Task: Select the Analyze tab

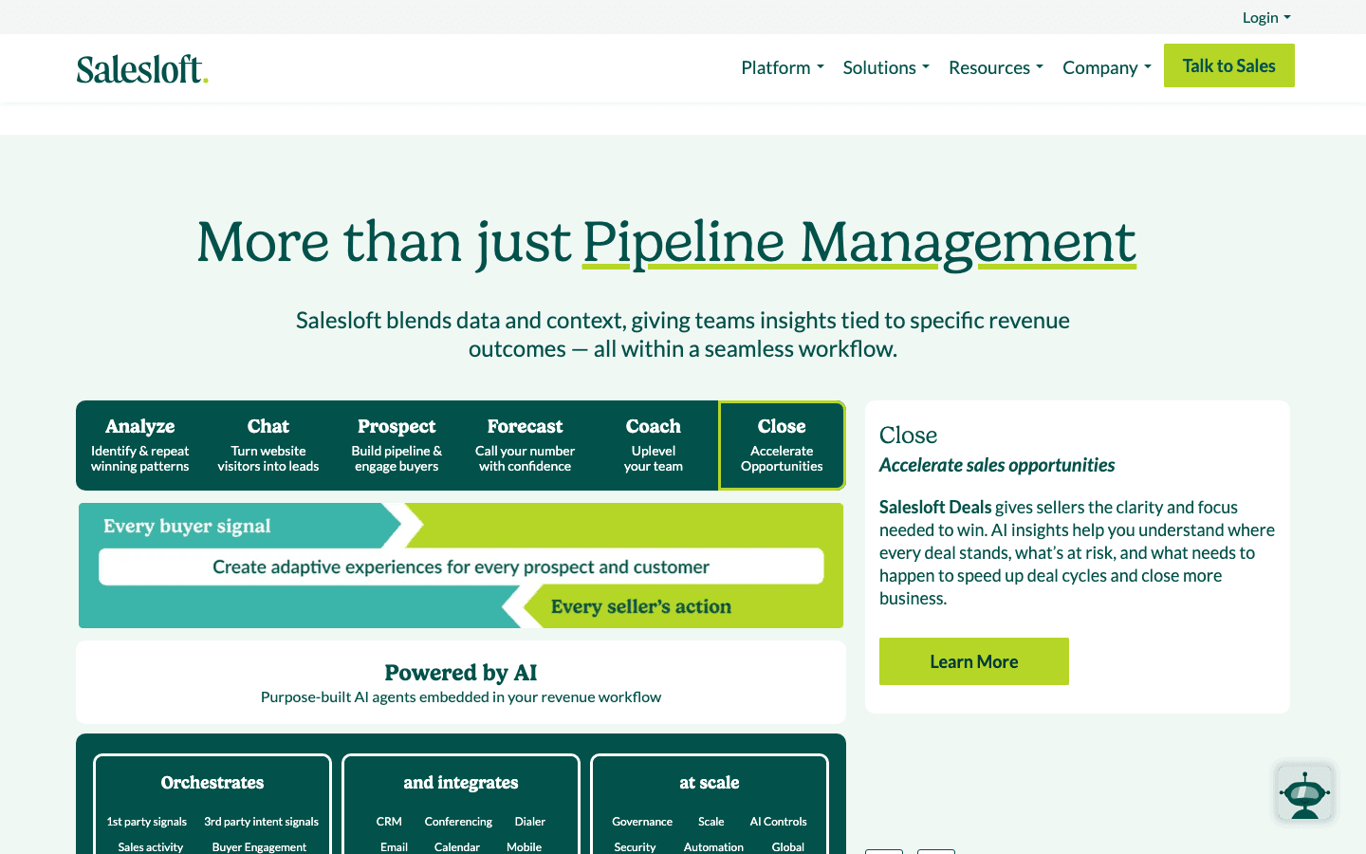Action: (140, 445)
